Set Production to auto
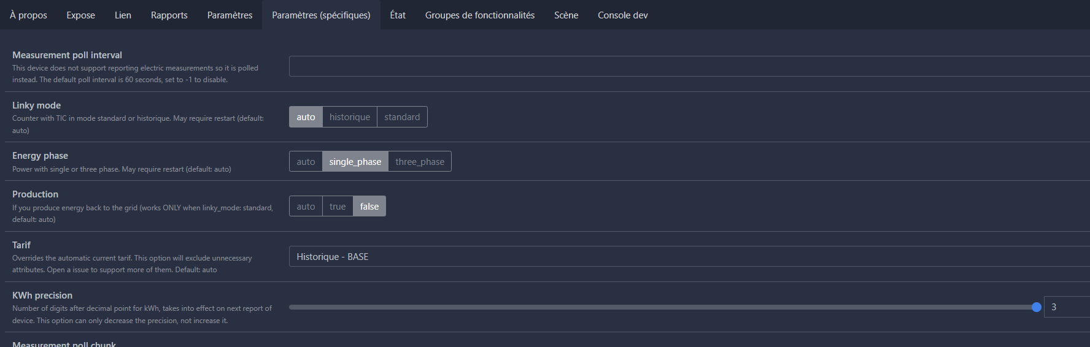The image size is (1090, 347). pos(306,207)
